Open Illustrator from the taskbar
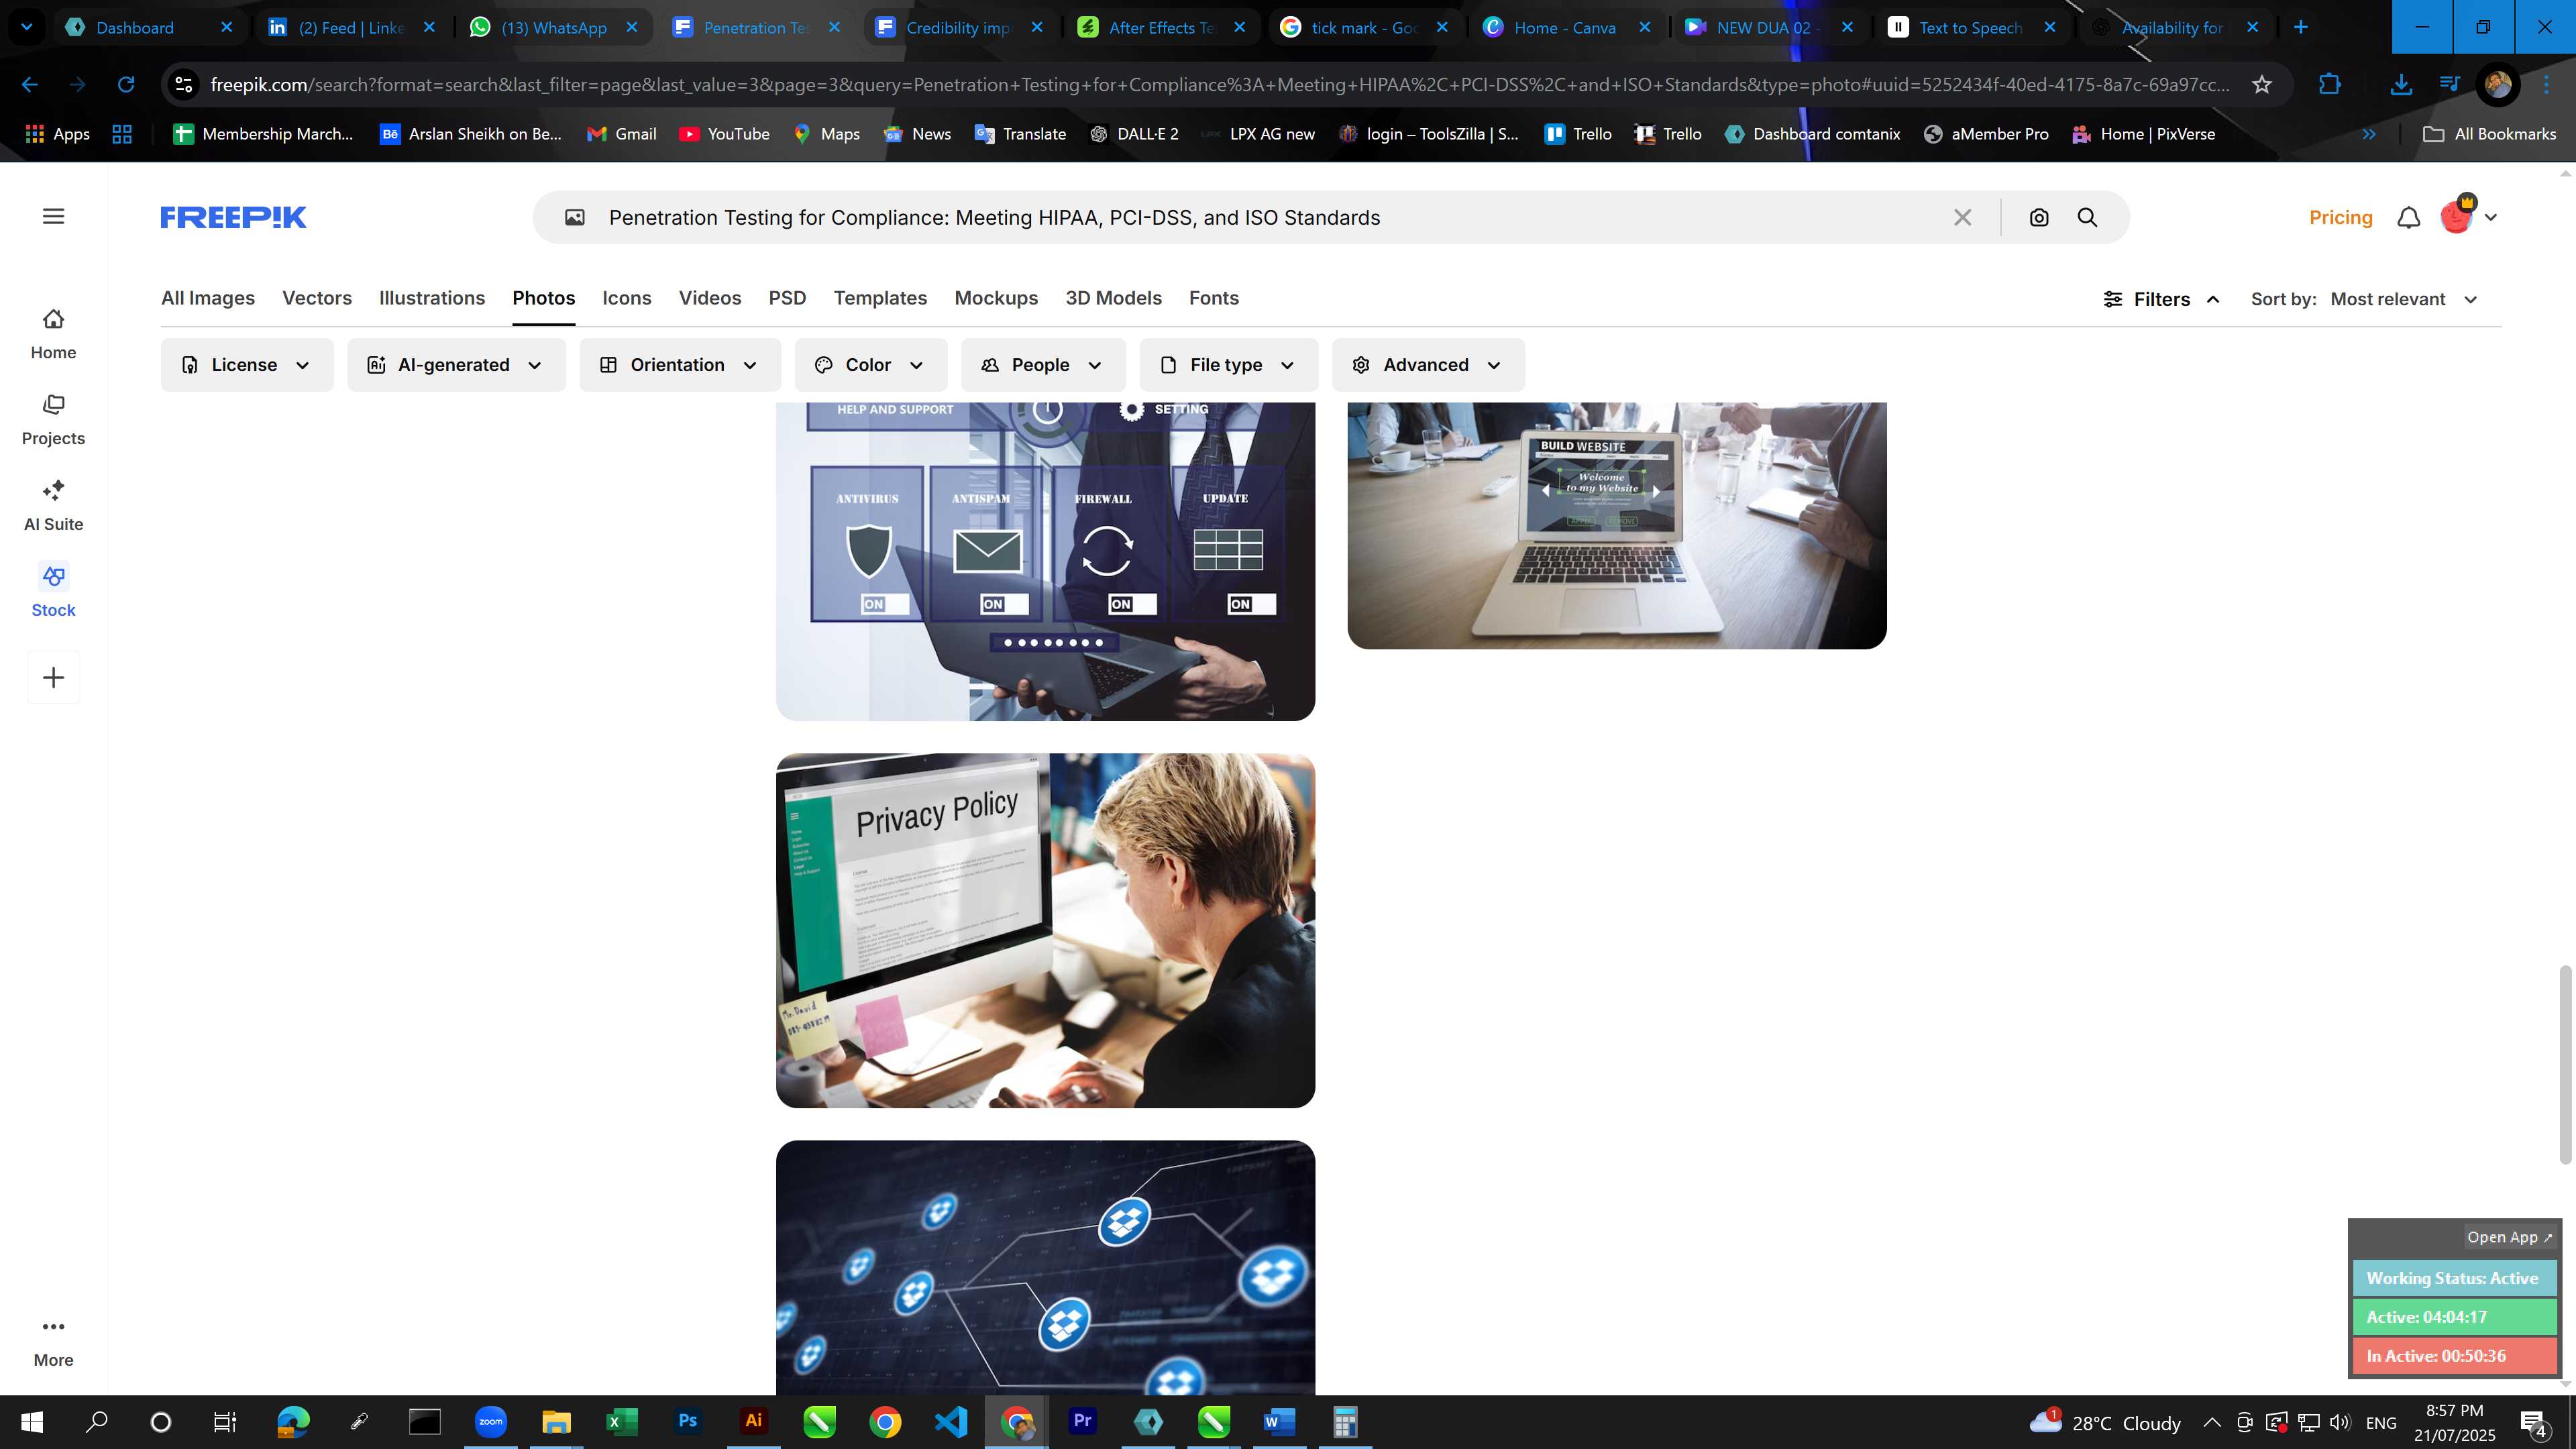 (753, 1421)
